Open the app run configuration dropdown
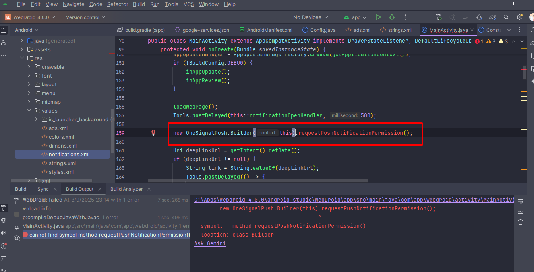Image resolution: width=534 pixels, height=272 pixels. point(355,17)
